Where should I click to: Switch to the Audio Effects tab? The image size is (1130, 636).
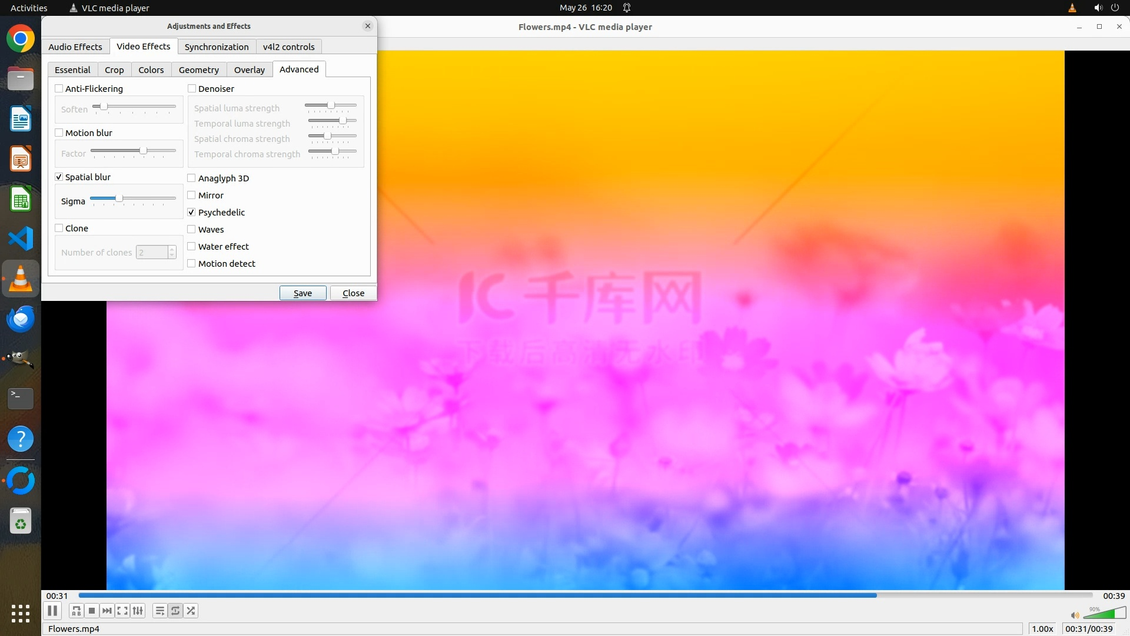point(75,47)
